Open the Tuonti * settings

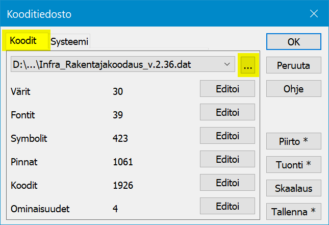tap(293, 164)
